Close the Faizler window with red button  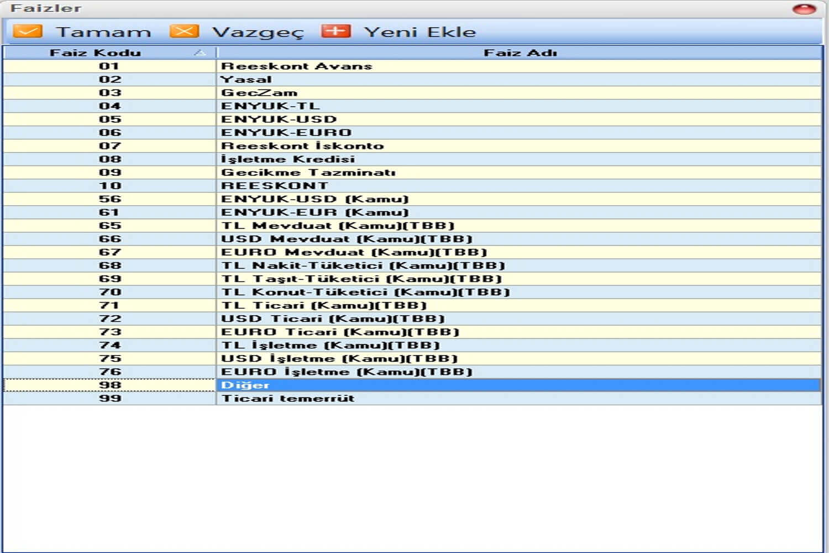[x=804, y=9]
